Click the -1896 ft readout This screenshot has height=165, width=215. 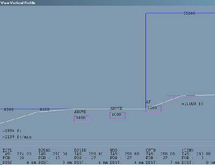pyautogui.click(x=12, y=131)
